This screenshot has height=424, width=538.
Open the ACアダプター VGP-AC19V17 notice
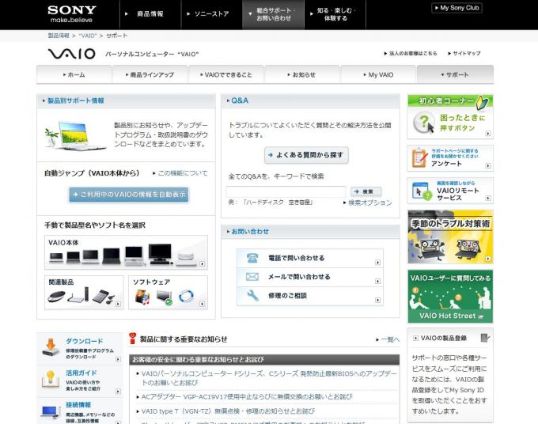pos(246,397)
